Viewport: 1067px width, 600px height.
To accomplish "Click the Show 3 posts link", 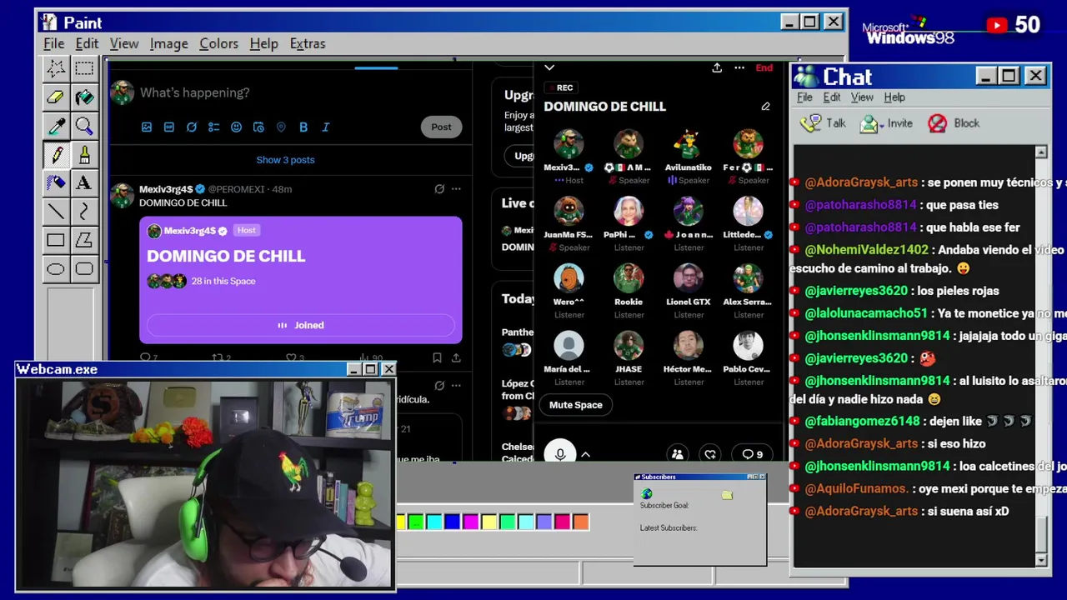I will [285, 160].
